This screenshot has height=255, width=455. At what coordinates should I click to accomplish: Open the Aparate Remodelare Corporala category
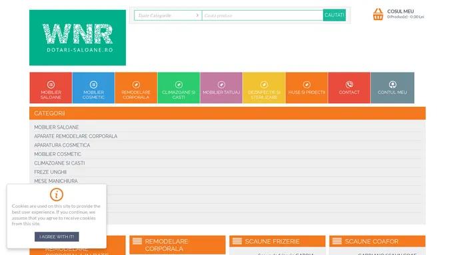pyautogui.click(x=76, y=136)
